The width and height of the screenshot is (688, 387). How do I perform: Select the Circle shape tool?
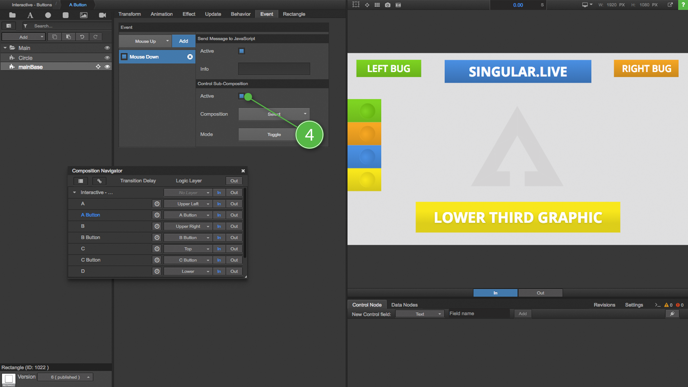(x=48, y=15)
